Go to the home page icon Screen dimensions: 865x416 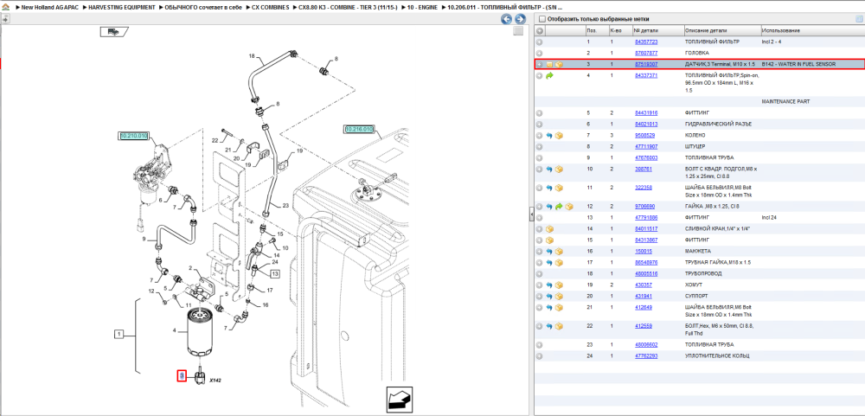click(x=5, y=8)
